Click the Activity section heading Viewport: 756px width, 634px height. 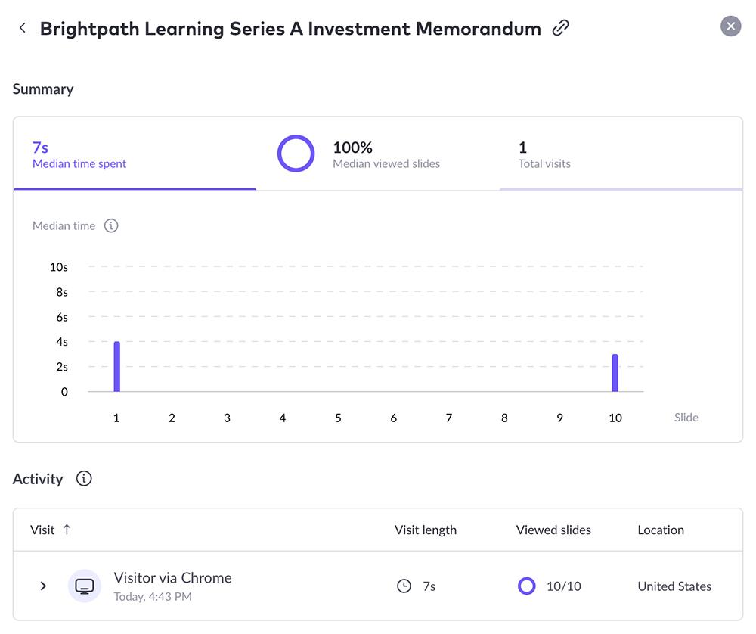pos(38,479)
